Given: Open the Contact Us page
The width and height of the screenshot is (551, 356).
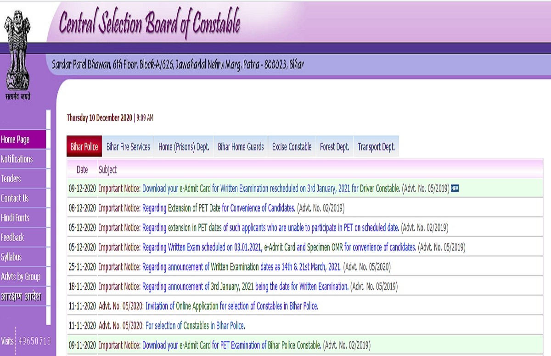Looking at the screenshot, I should (15, 198).
